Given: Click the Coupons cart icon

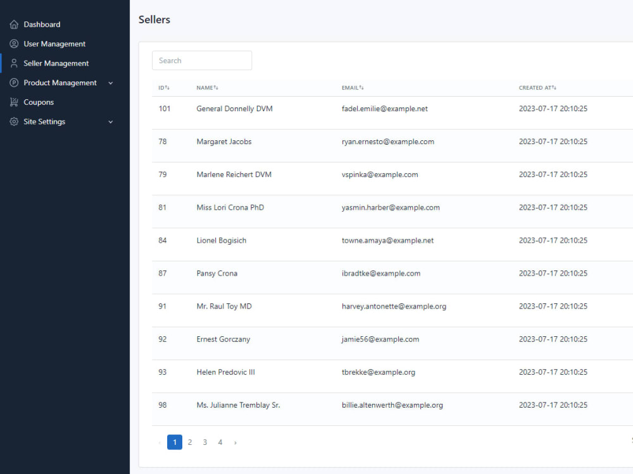Looking at the screenshot, I should tap(14, 102).
